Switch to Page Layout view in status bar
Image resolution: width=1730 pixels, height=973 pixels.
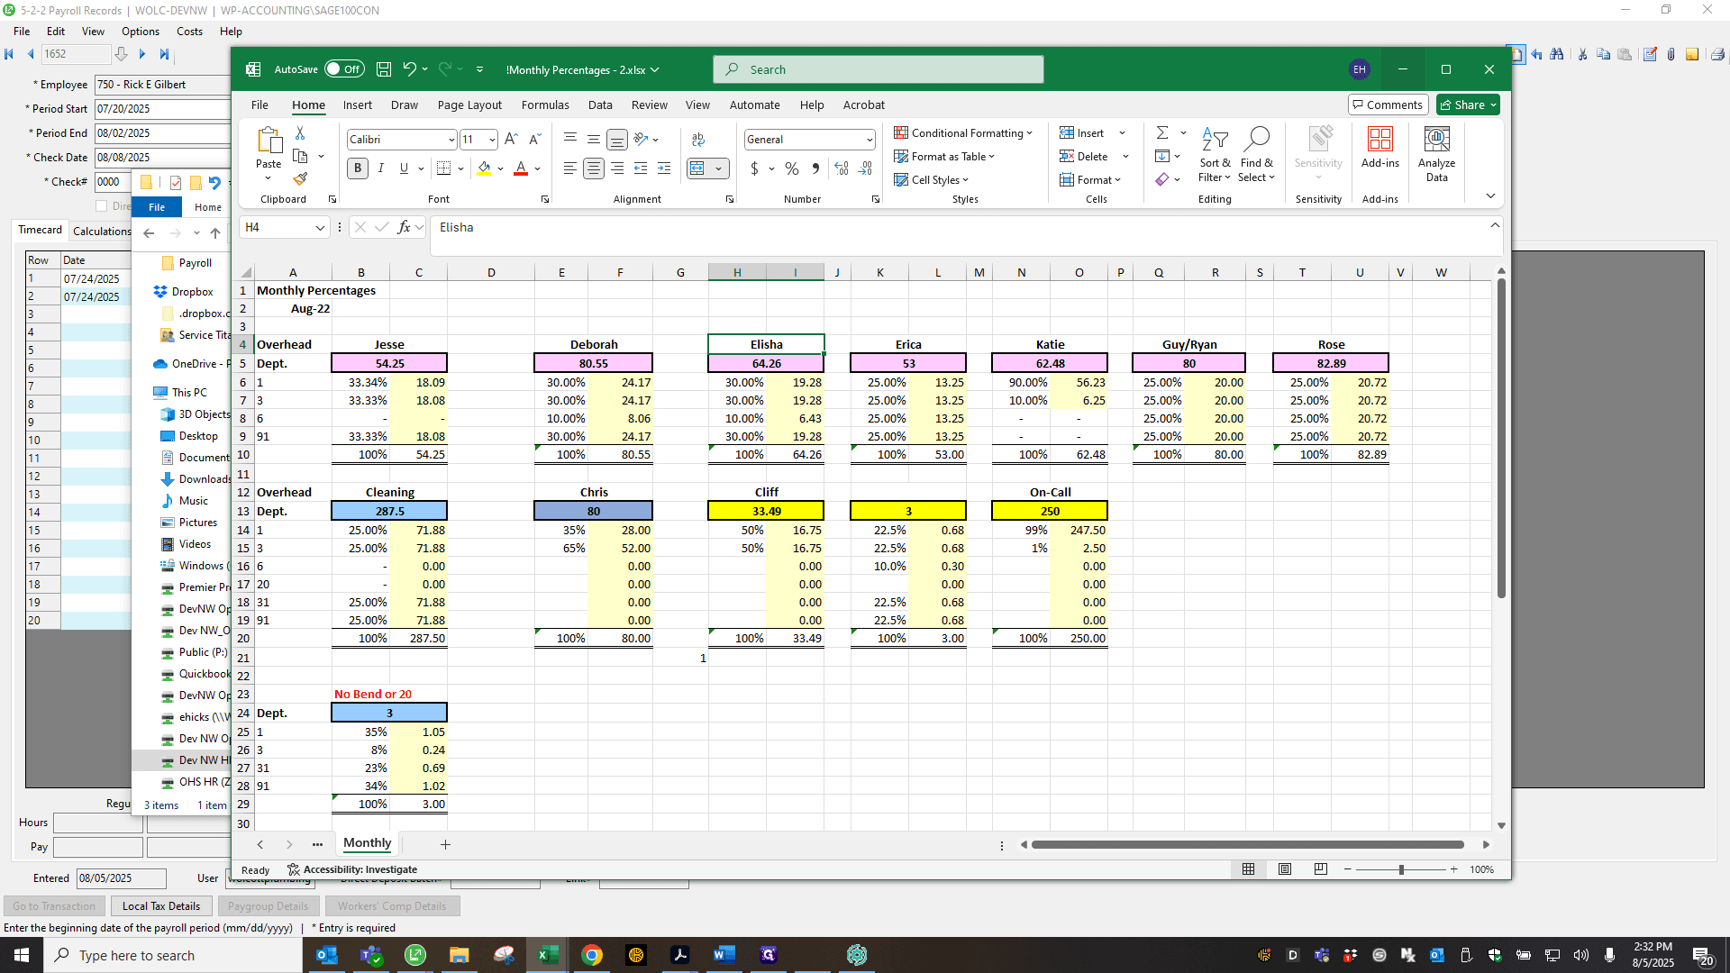[x=1285, y=869]
